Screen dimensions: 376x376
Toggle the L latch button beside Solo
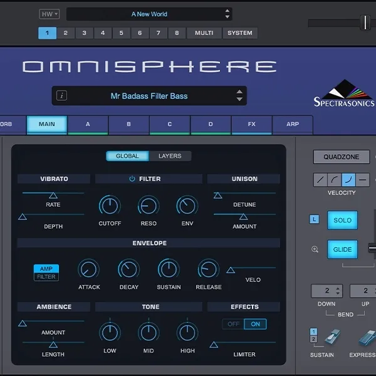point(315,219)
